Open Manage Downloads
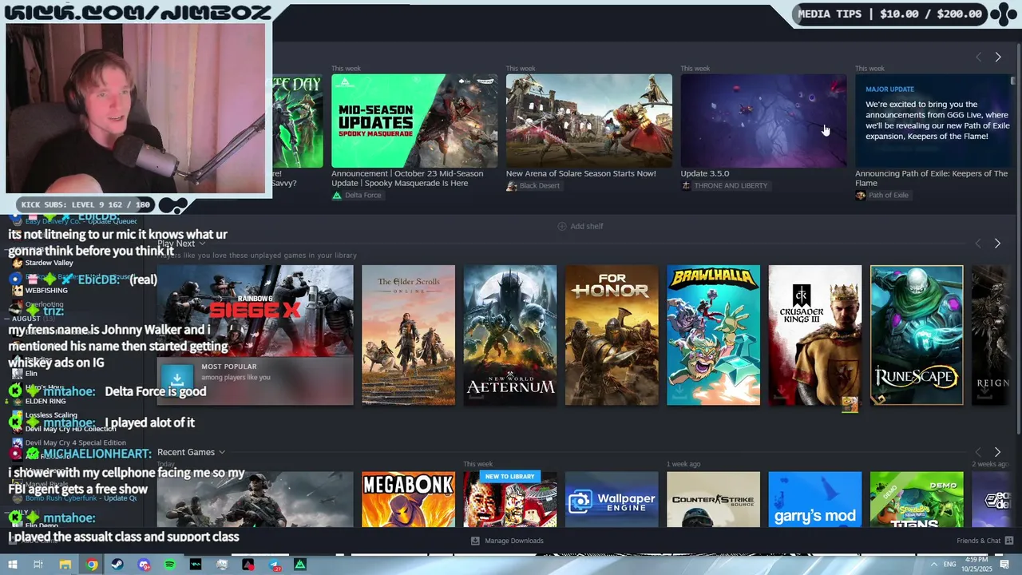Screen dimensions: 1022x575 tap(507, 541)
